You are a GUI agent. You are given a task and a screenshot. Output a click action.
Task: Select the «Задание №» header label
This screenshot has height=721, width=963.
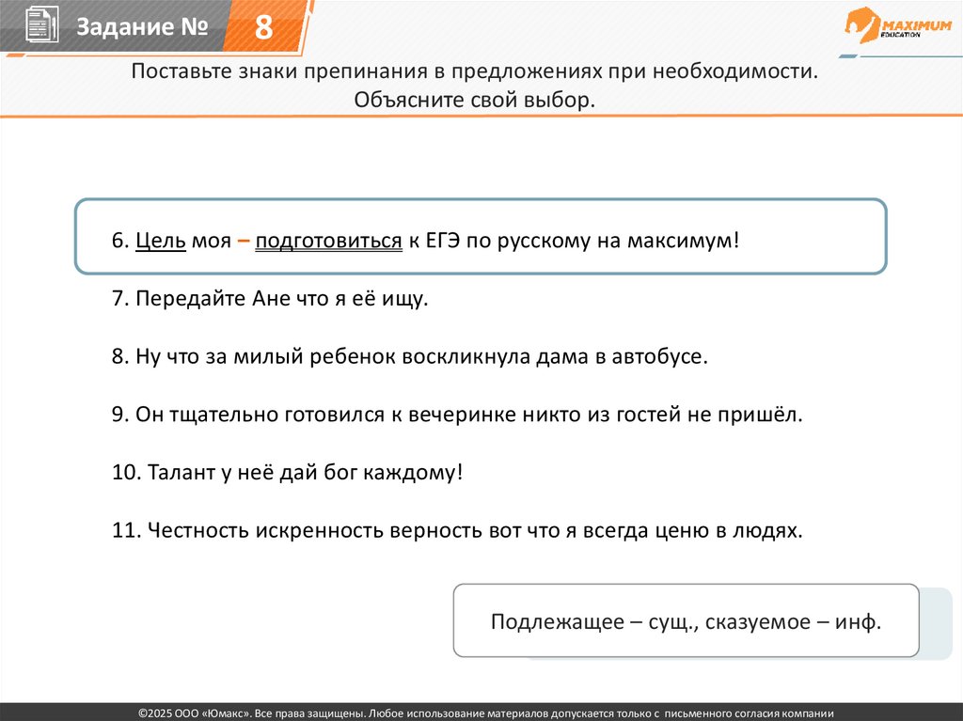[x=141, y=28]
